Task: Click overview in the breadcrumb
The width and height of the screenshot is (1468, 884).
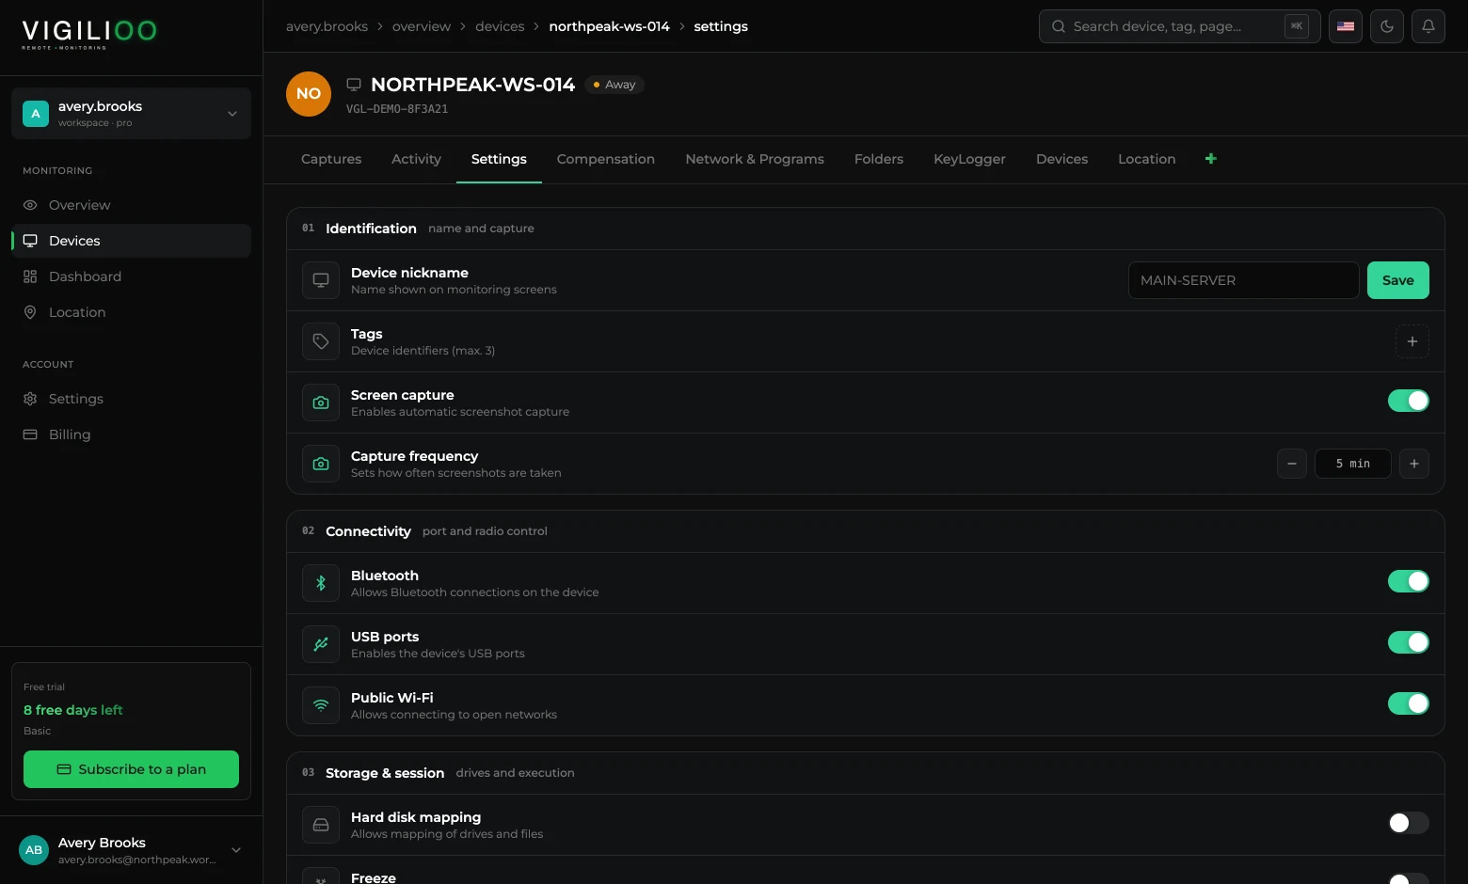Action: [422, 26]
